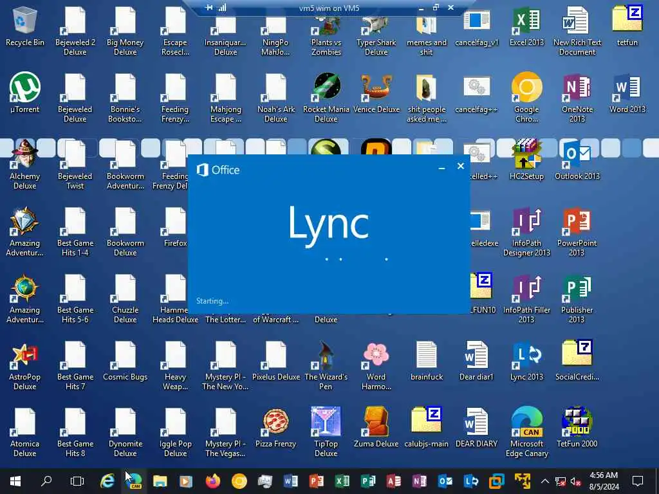Launch Firefox from the taskbar
The image size is (659, 494).
[213, 481]
